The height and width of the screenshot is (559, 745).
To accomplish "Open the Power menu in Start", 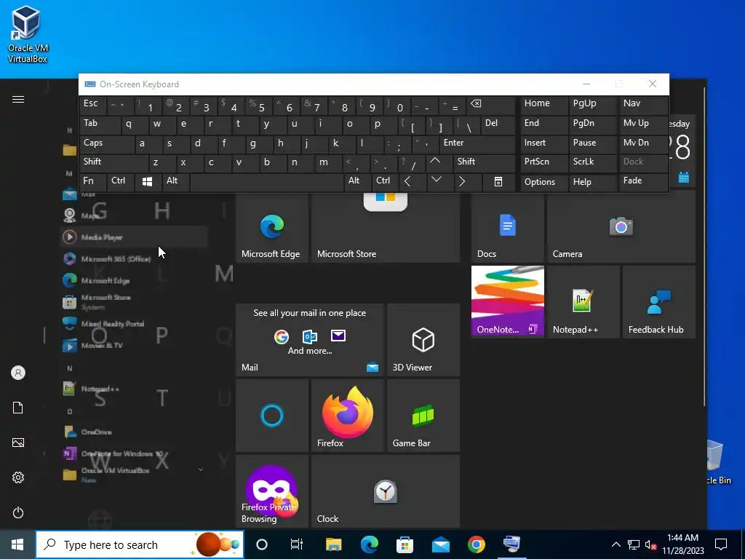I will pyautogui.click(x=18, y=512).
